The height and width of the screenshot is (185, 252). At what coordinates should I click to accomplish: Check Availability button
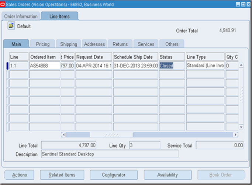(168, 175)
